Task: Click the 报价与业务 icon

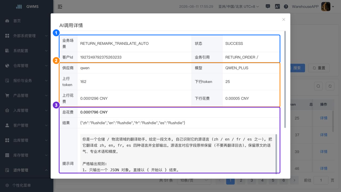Action: (x=7, y=81)
